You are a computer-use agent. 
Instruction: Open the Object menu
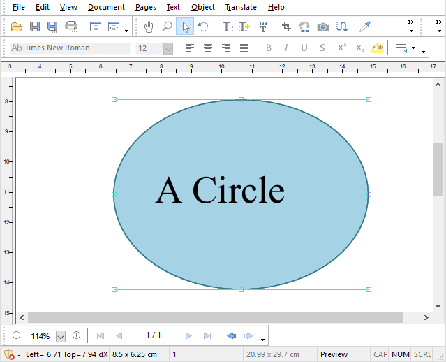pos(203,7)
